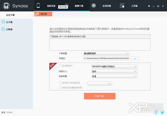This screenshot has height=116, width=167.
Task: Enable the 自动转换为 checkbox
Action: (60, 66)
